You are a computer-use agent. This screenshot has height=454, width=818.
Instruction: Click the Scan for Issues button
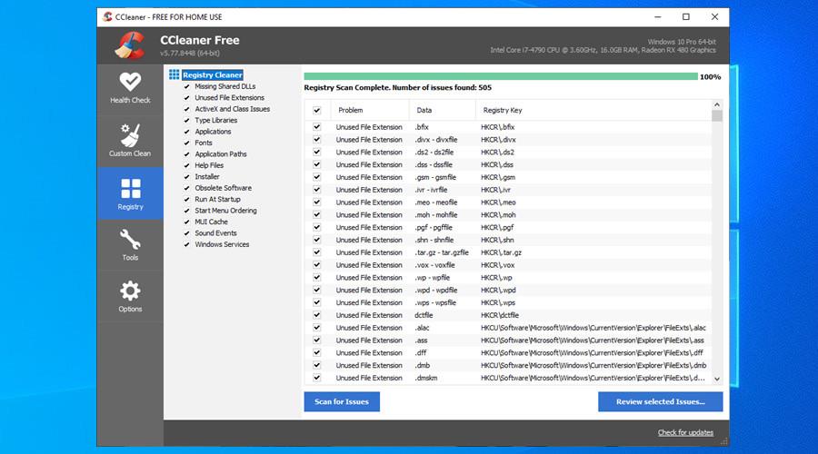click(x=342, y=401)
